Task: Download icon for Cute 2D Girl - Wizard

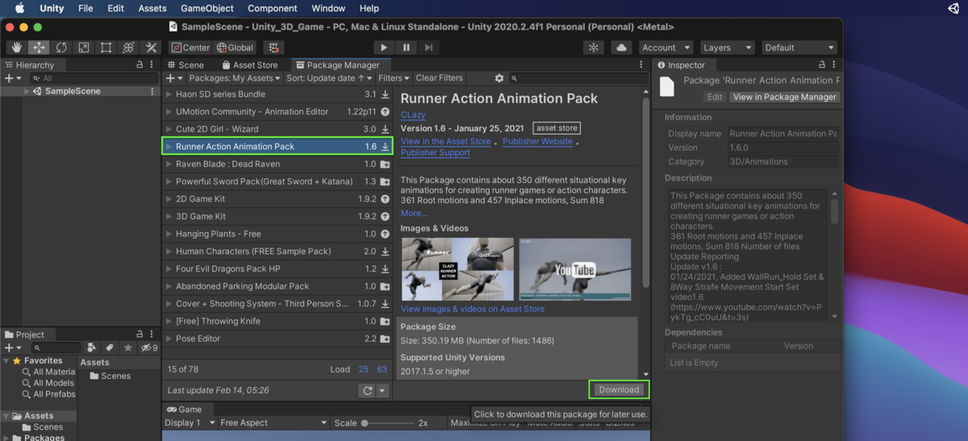Action: click(386, 129)
